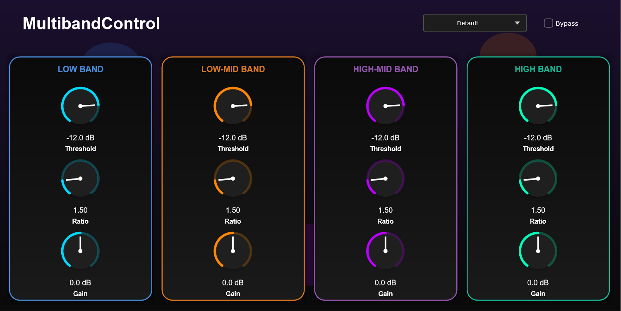Click the High Band Ratio knob
The height and width of the screenshot is (311, 621).
pos(538,178)
